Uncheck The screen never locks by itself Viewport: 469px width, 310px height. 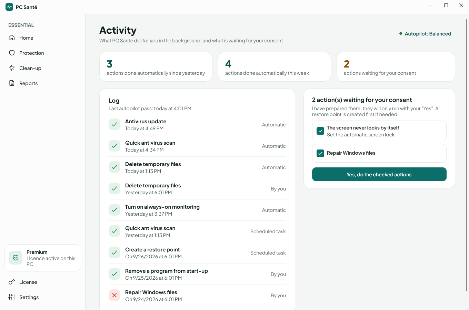pos(320,131)
